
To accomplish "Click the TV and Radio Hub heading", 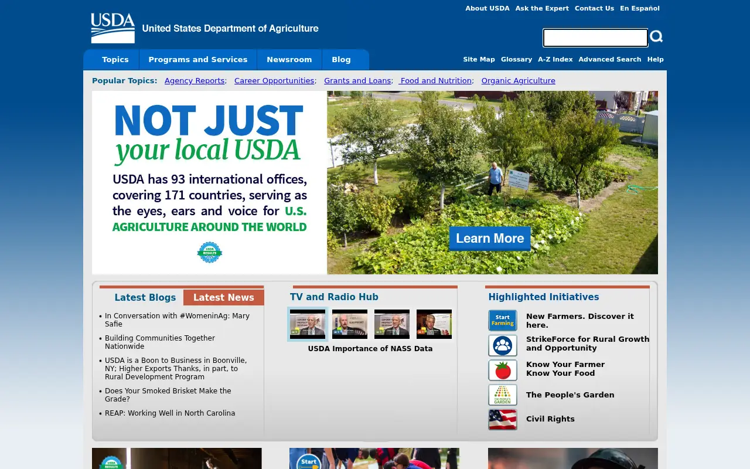I will tap(334, 297).
